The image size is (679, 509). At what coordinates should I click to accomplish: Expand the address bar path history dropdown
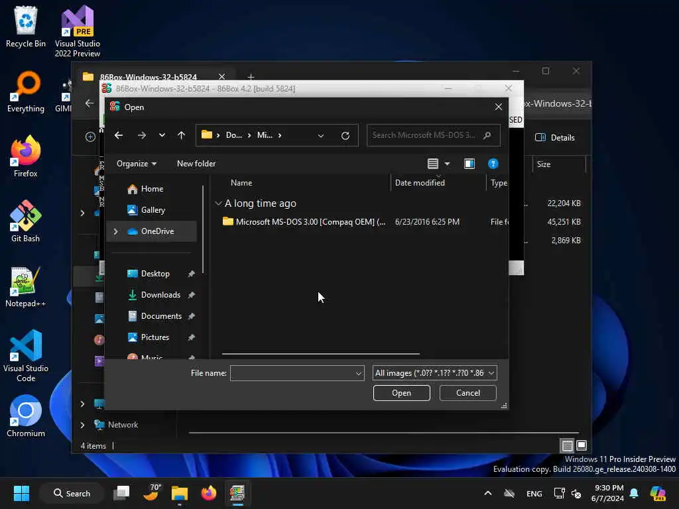click(x=321, y=135)
